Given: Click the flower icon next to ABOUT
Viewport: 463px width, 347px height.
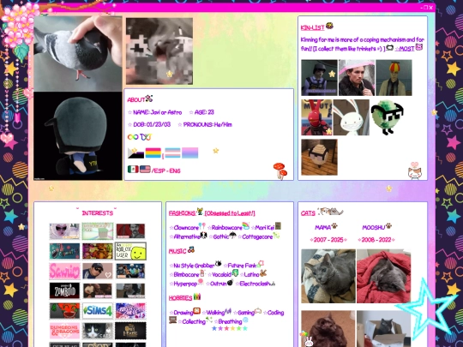Looking at the screenshot, I should 149,99.
